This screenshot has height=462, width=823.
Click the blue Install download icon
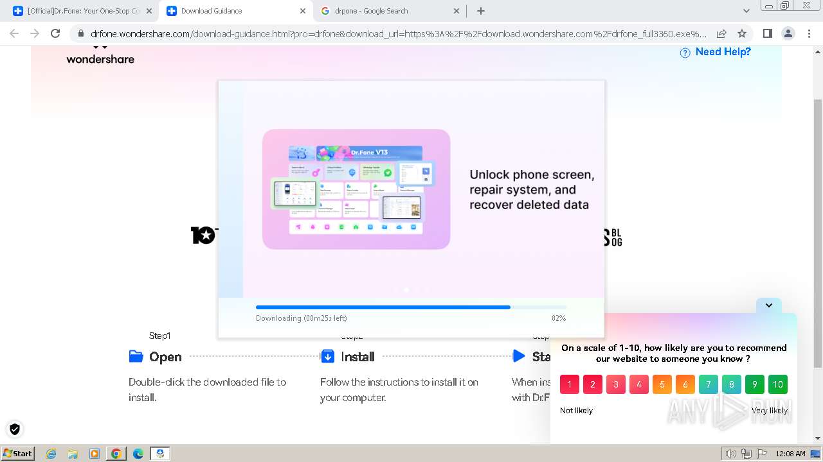tap(327, 356)
